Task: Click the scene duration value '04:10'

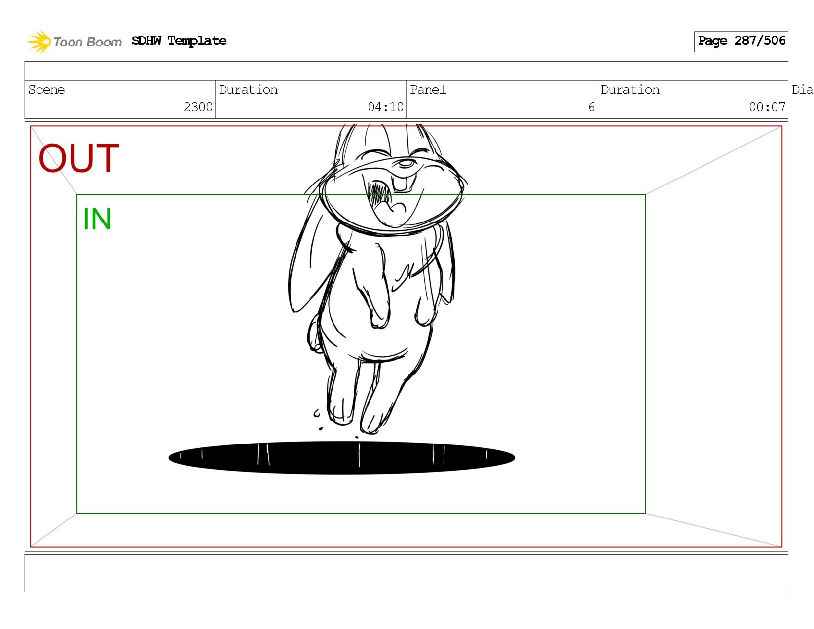Action: point(385,107)
